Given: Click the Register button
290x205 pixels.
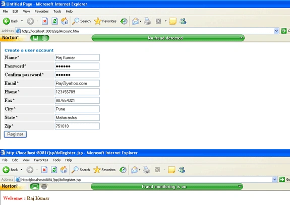Looking at the screenshot, I should point(15,134).
